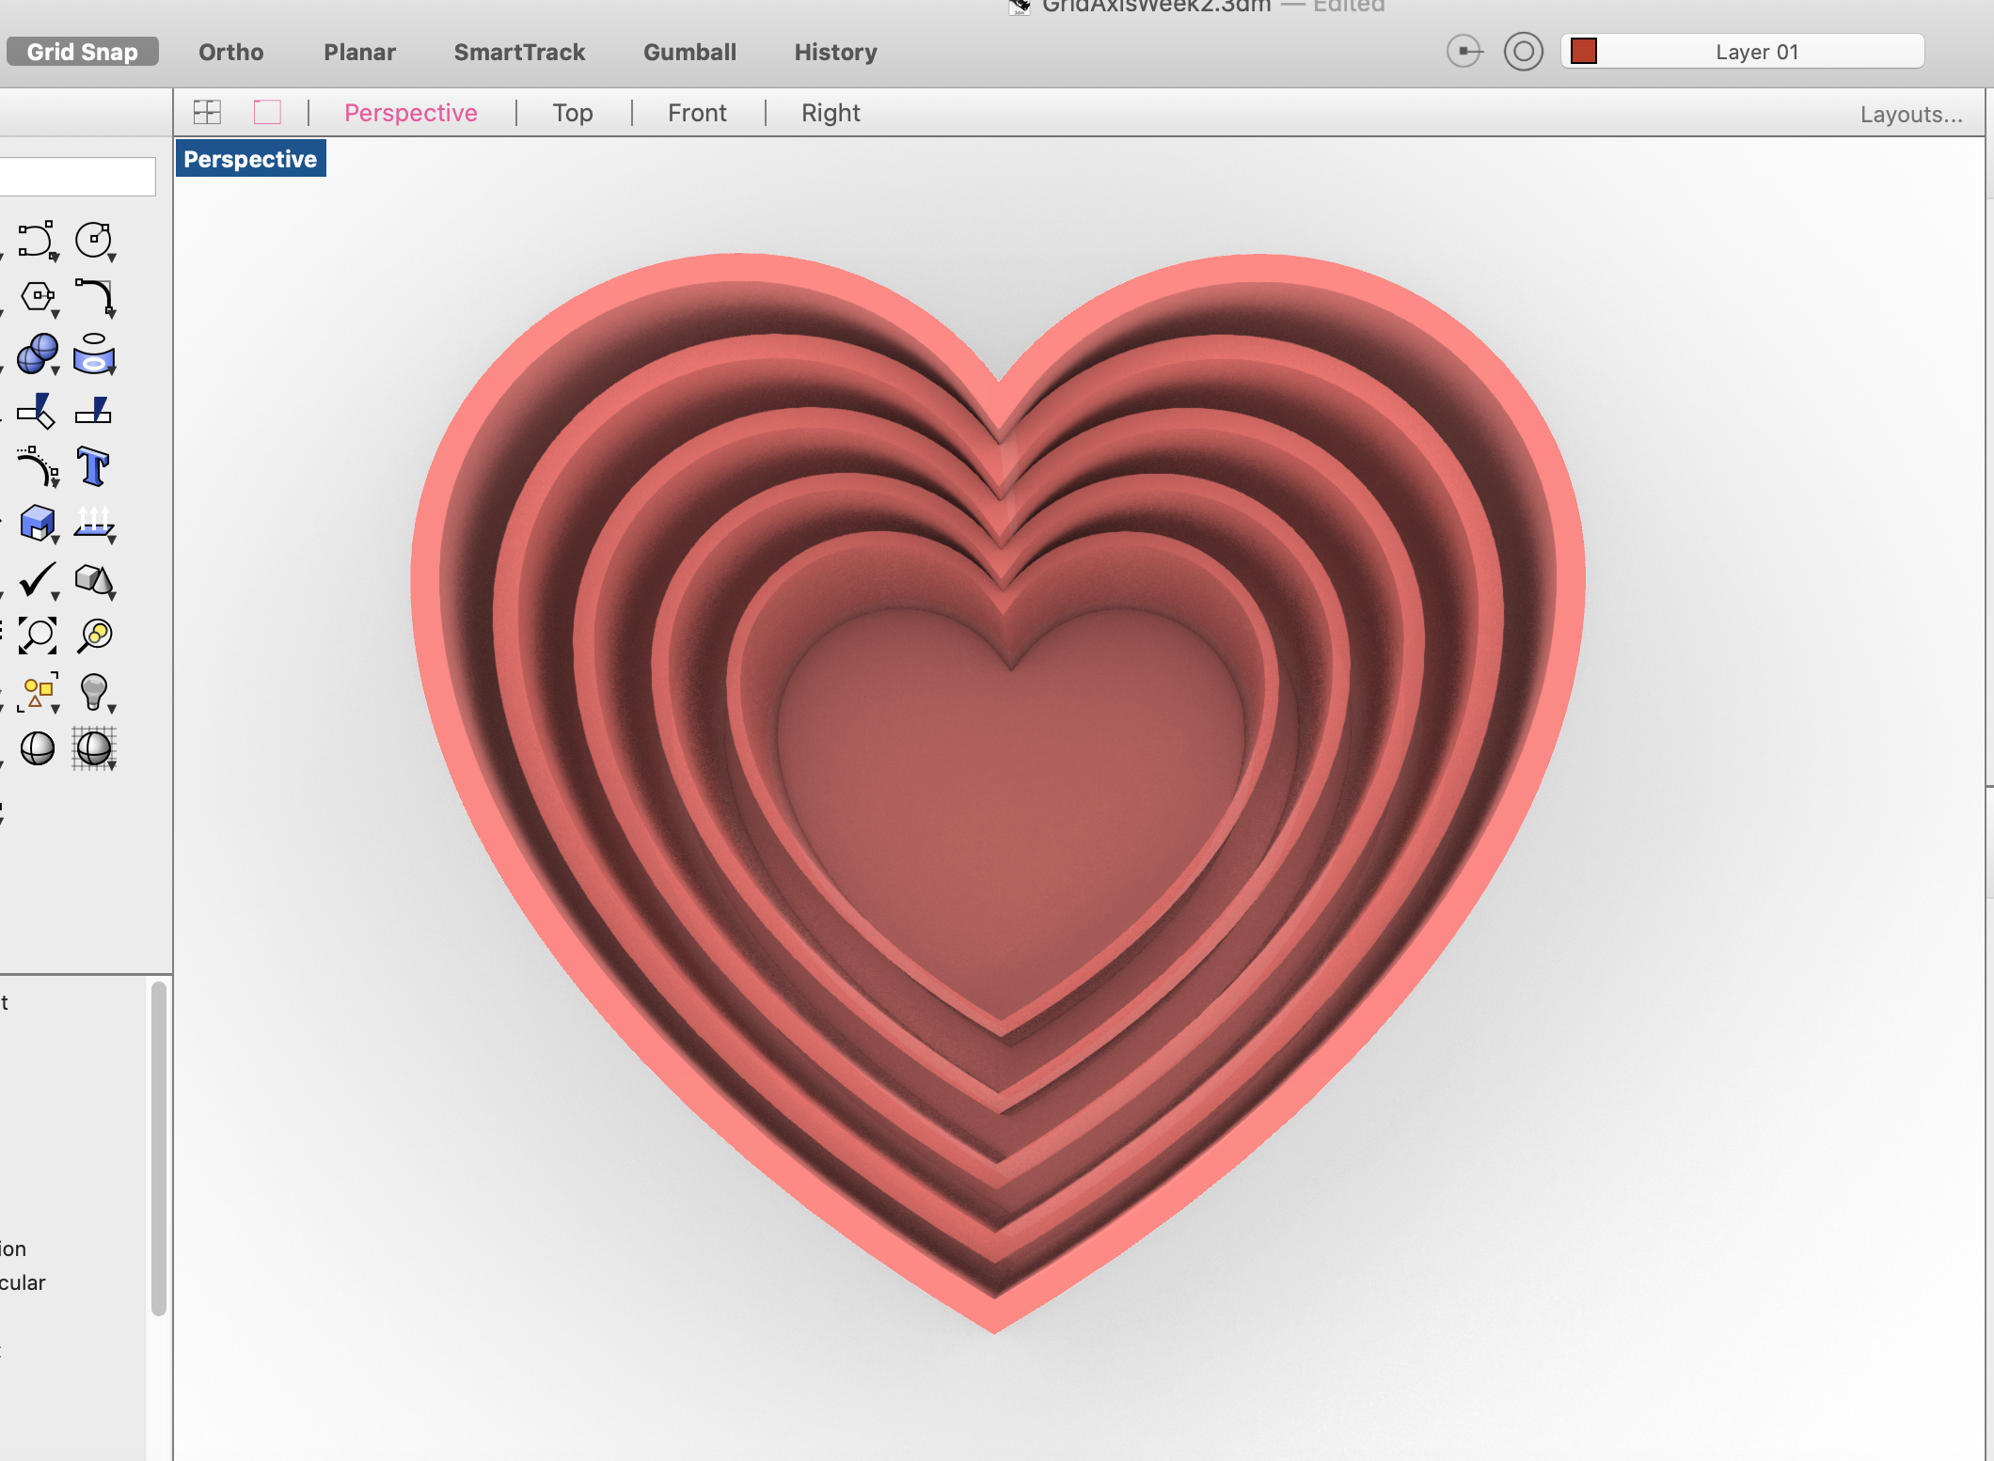
Task: Select the Text Object tool
Action: click(x=93, y=465)
